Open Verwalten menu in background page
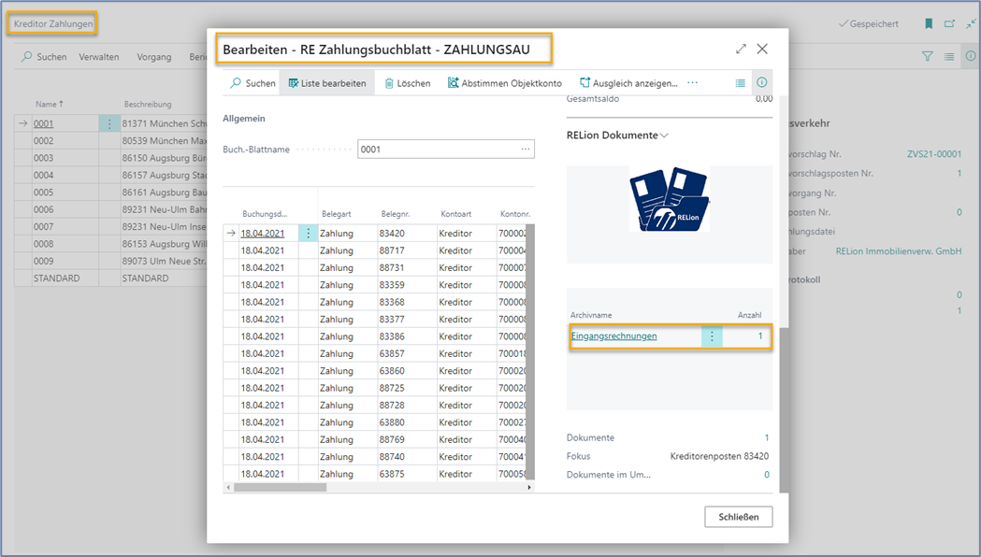 99,57
